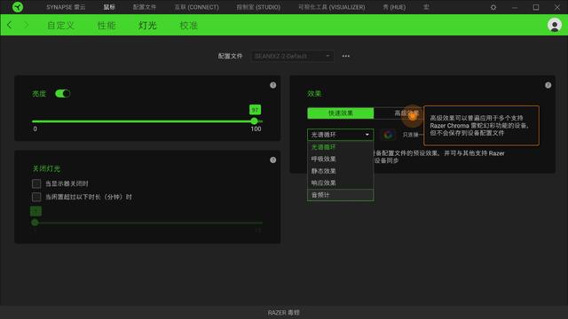Click the Chroma color wheel icon
The image size is (568, 319).
(x=389, y=135)
